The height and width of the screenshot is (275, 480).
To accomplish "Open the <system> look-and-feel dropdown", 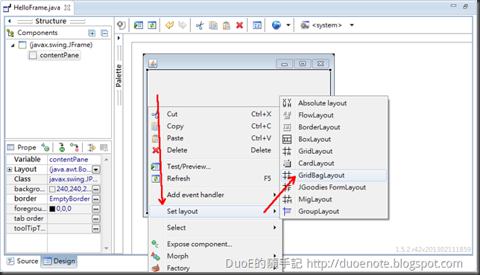I will click(352, 25).
